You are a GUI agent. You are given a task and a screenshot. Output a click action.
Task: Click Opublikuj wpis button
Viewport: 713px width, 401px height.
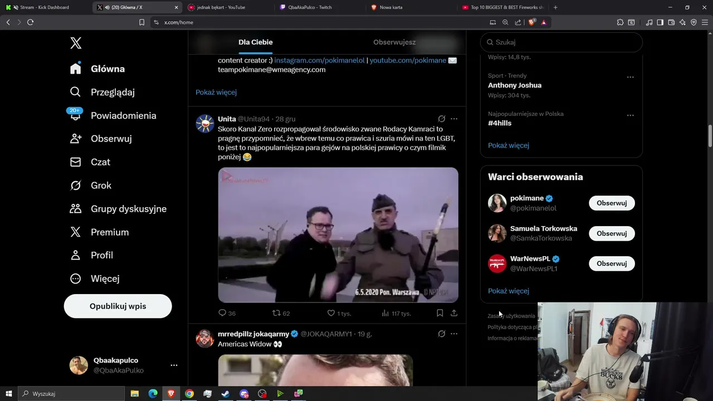(x=118, y=306)
